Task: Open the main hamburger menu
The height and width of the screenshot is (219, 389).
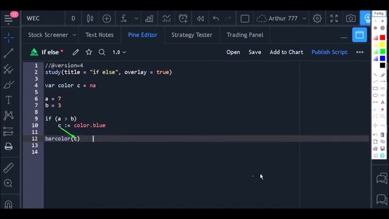Action: (x=8, y=19)
